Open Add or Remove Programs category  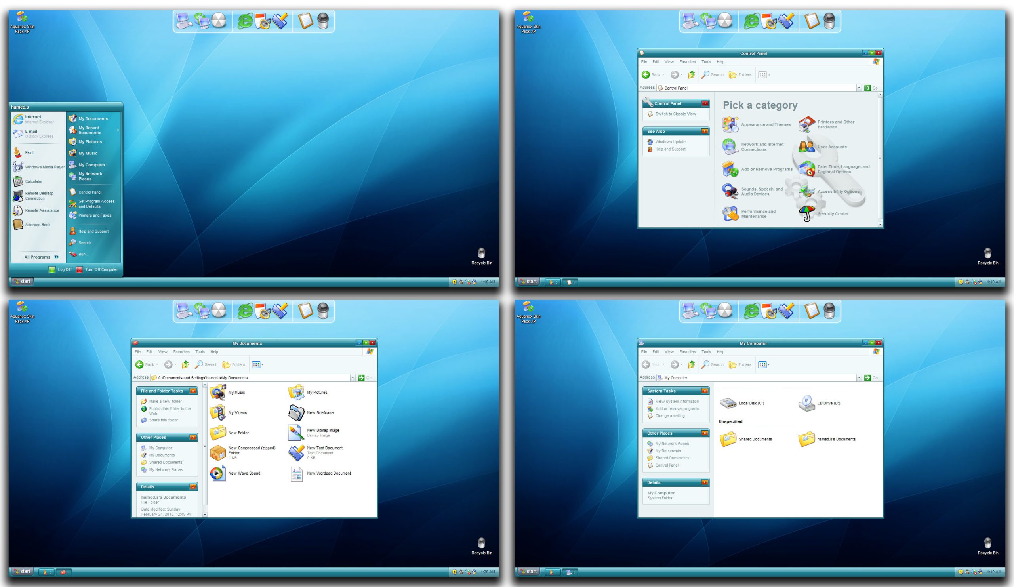pyautogui.click(x=766, y=170)
